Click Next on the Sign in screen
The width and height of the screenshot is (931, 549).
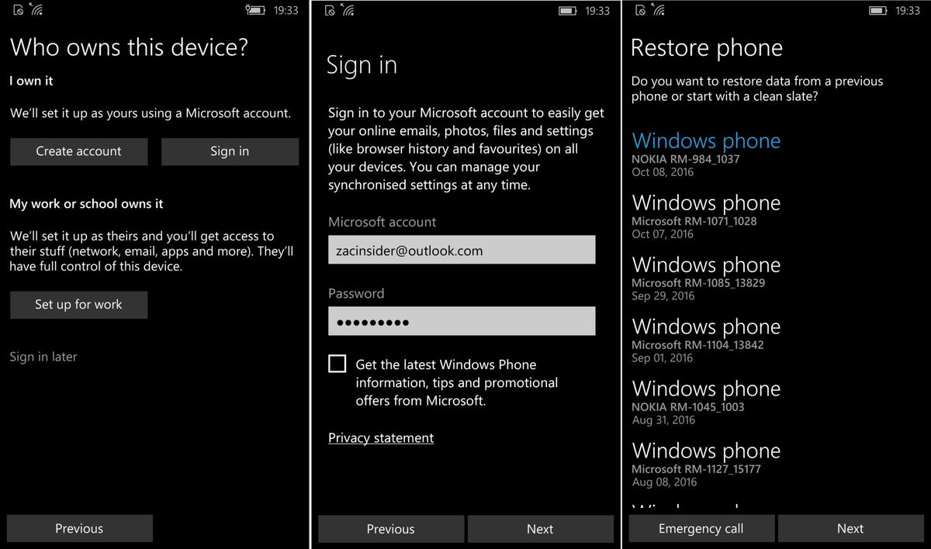pyautogui.click(x=540, y=529)
